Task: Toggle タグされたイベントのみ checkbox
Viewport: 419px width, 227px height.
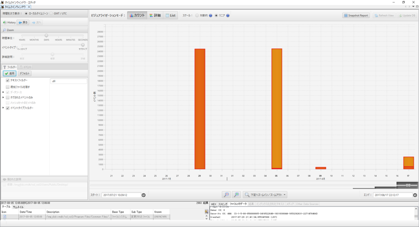Action: tap(7, 97)
